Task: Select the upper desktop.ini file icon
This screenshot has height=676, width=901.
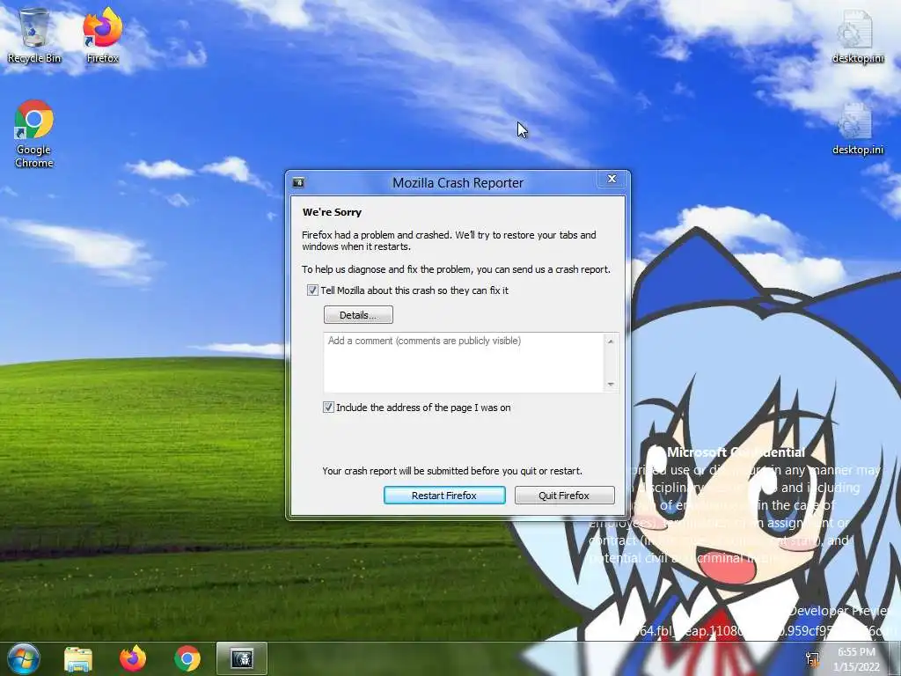Action: (x=857, y=35)
